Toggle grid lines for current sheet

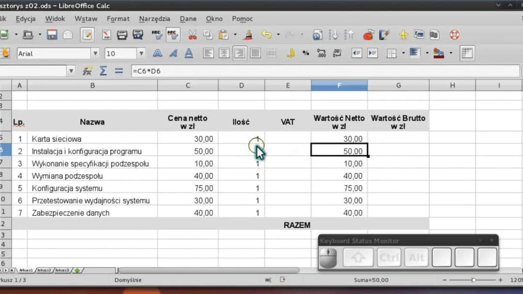[467, 53]
